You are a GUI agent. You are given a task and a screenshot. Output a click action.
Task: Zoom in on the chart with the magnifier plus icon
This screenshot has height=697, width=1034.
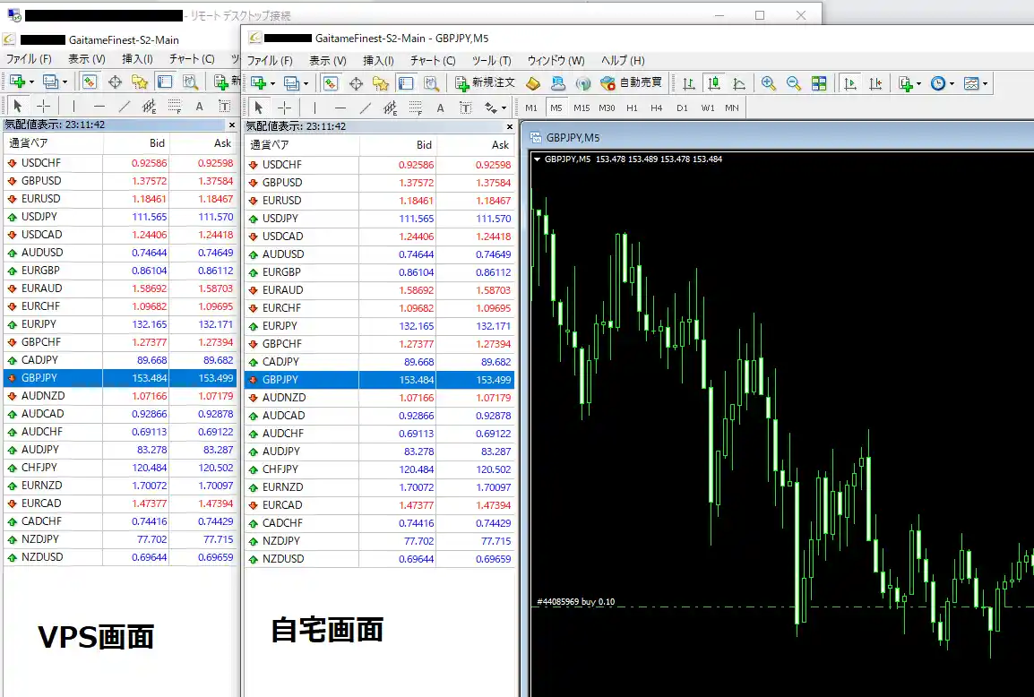tap(768, 83)
